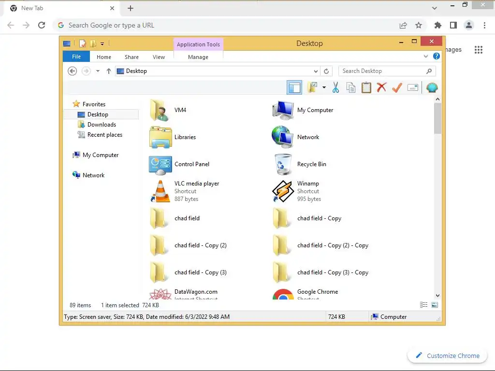Reload the Chrome page
This screenshot has height=371, width=495.
pos(42,25)
